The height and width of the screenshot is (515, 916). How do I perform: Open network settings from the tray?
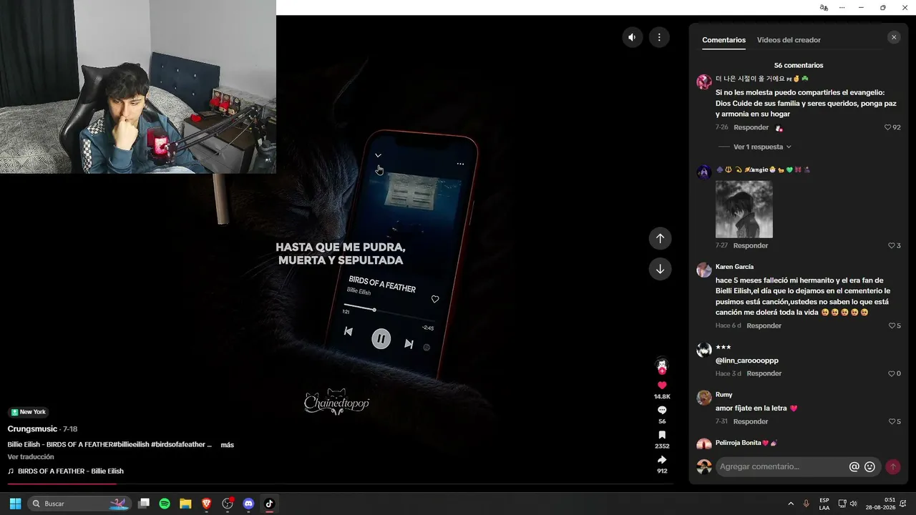click(x=842, y=504)
